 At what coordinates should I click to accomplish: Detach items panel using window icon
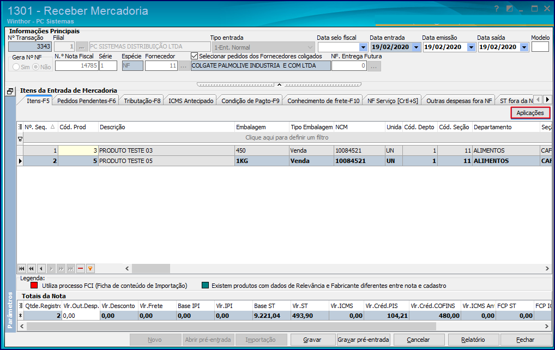pyautogui.click(x=10, y=91)
